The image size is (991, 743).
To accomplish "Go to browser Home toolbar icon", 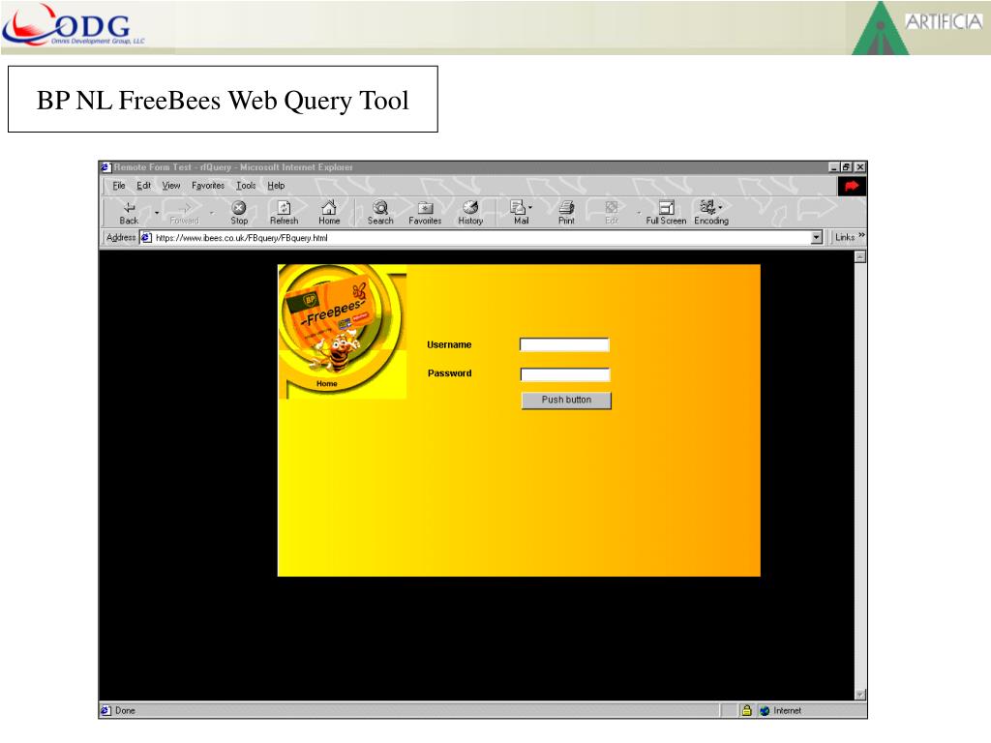I will (329, 213).
